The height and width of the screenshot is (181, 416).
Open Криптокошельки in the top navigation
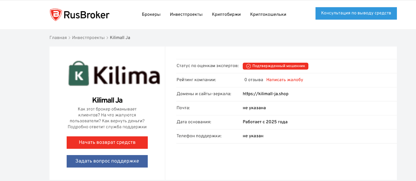pyautogui.click(x=268, y=15)
